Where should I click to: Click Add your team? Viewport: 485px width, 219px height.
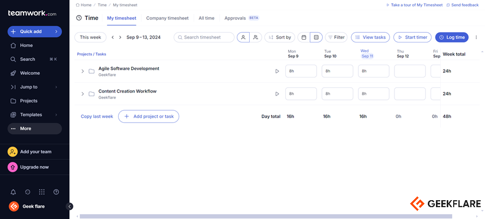35,152
